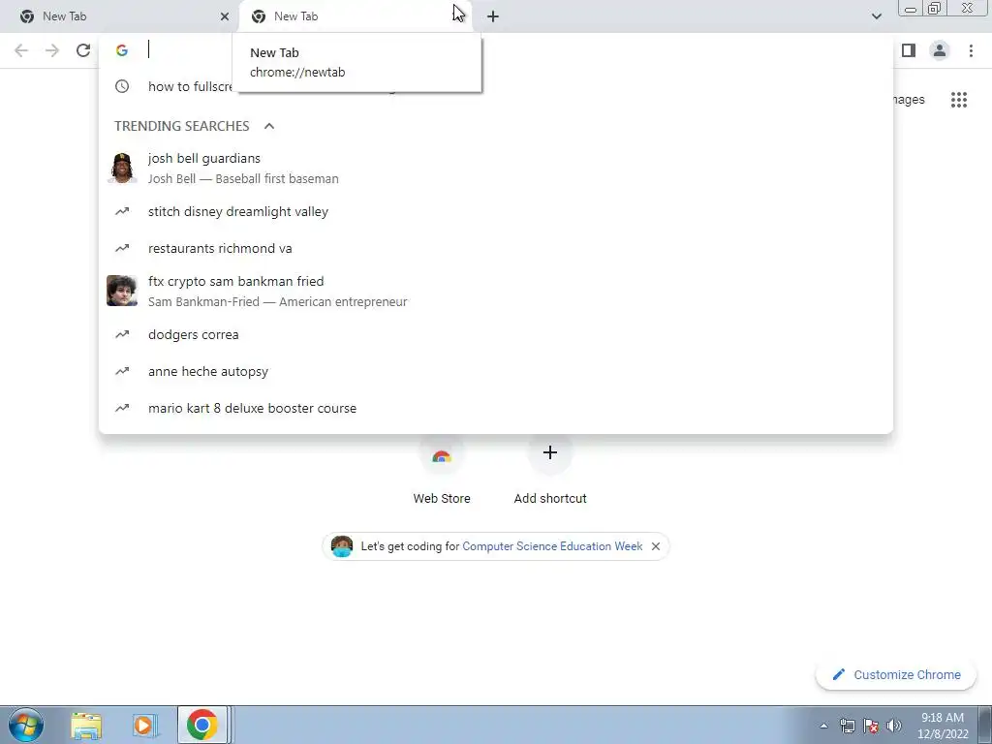Screen dimensions: 992x744
Task: Pick 'restaurants richmond va' suggestion
Action: tap(496, 249)
